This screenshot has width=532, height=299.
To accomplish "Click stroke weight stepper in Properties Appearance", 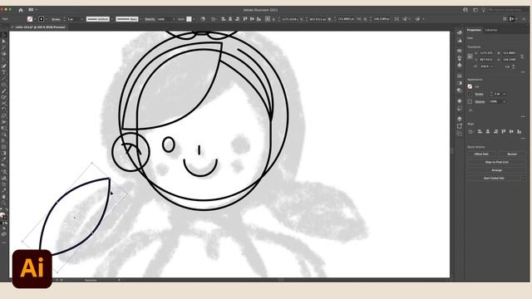I will click(491, 94).
